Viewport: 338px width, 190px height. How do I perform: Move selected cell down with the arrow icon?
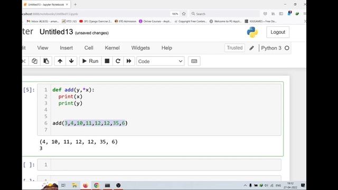click(71, 61)
